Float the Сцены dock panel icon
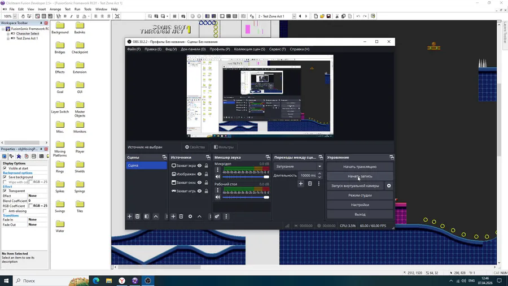The image size is (508, 286). pyautogui.click(x=164, y=157)
